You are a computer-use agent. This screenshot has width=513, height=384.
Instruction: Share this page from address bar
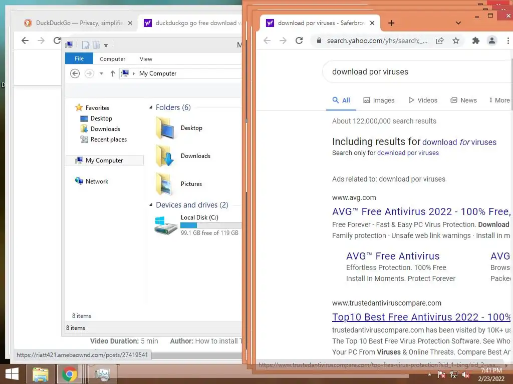(440, 40)
